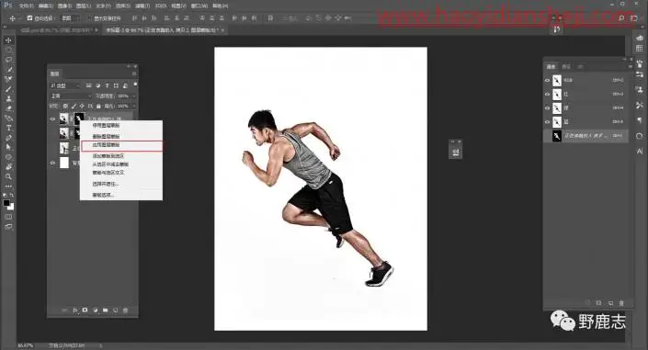
Task: Toggle the Auto-Select checkbox
Action: (29, 18)
